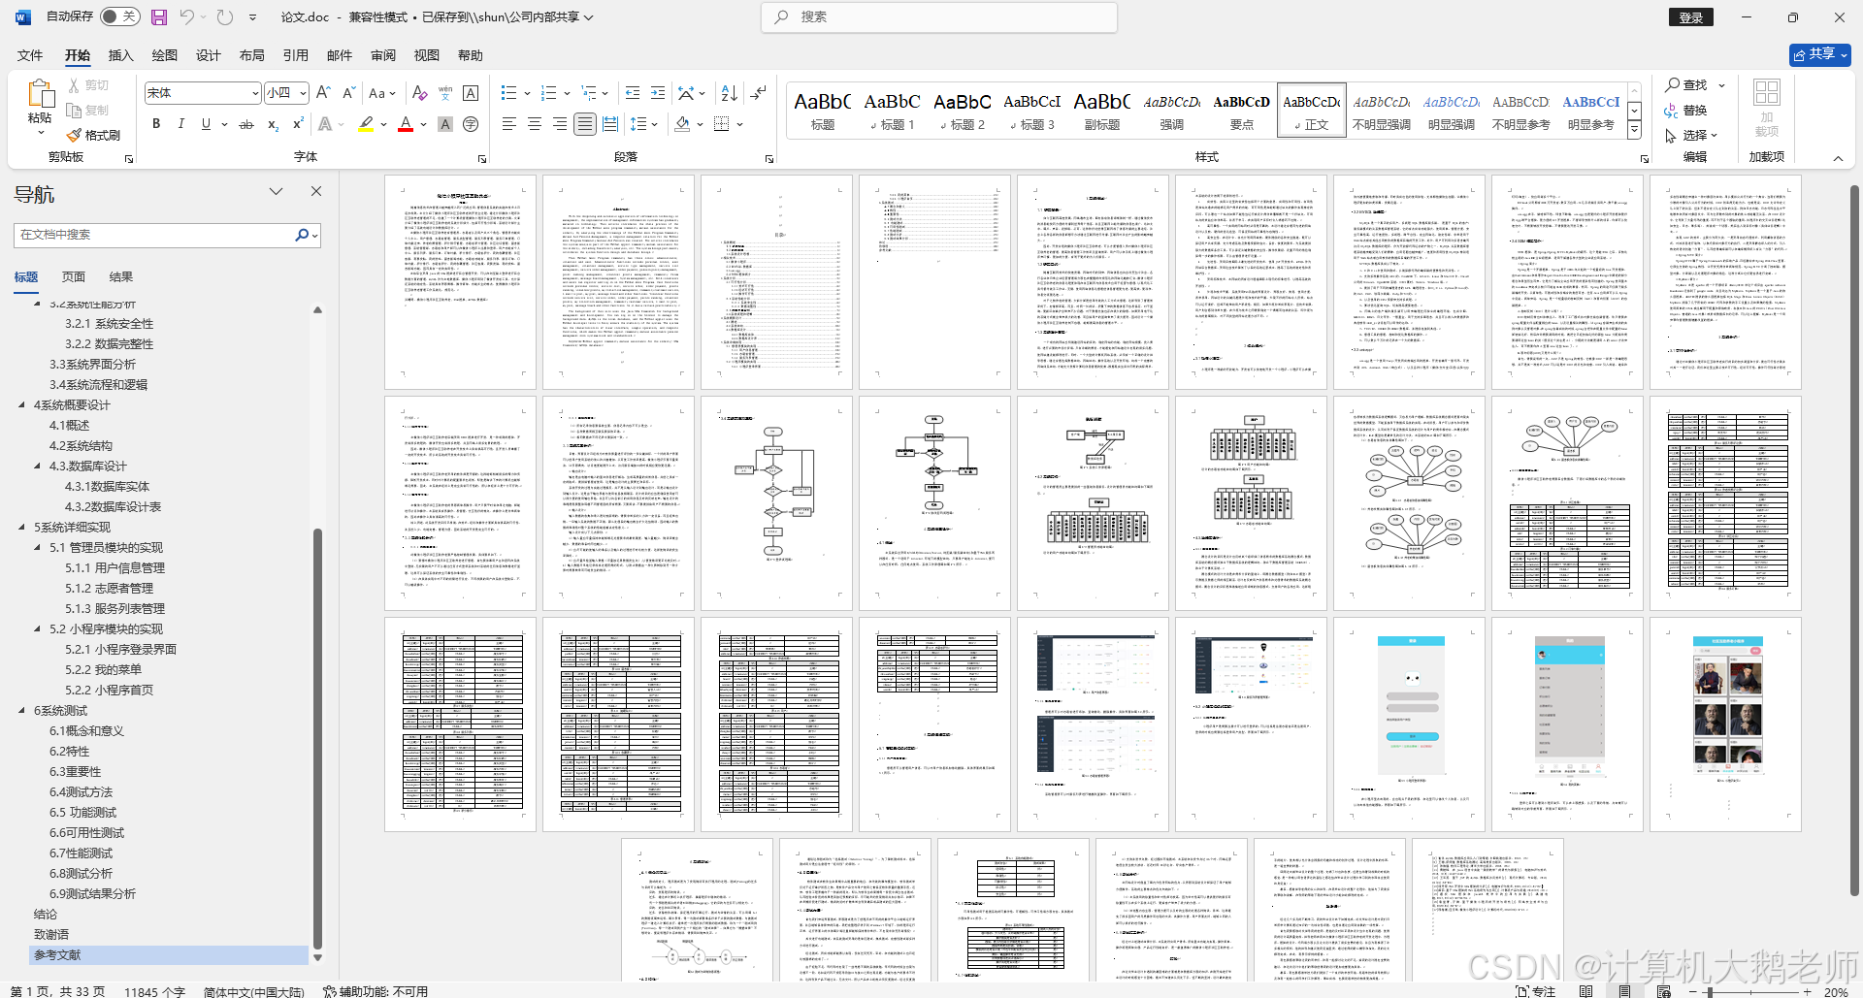Apply the 副标题 style
1863x998 pixels.
pyautogui.click(x=1101, y=110)
